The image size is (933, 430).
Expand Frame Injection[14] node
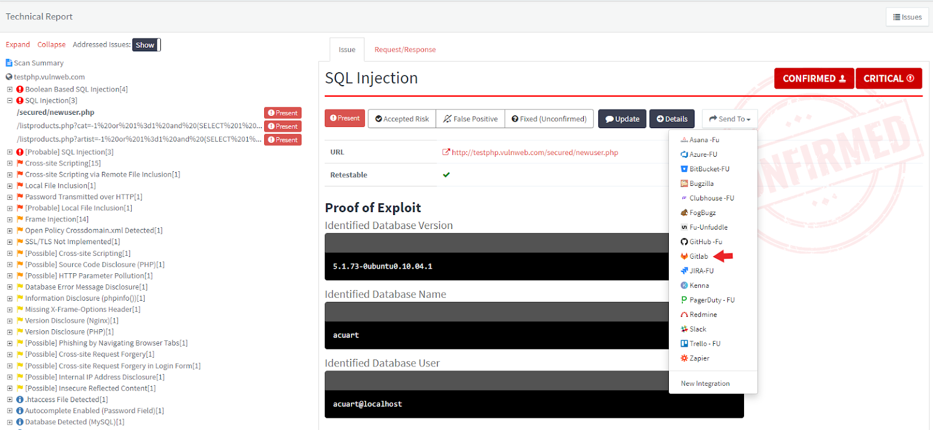click(10, 220)
